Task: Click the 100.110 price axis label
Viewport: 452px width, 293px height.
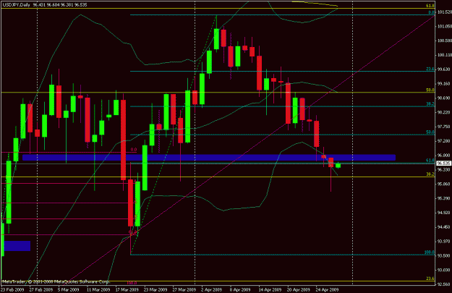Action: point(444,55)
